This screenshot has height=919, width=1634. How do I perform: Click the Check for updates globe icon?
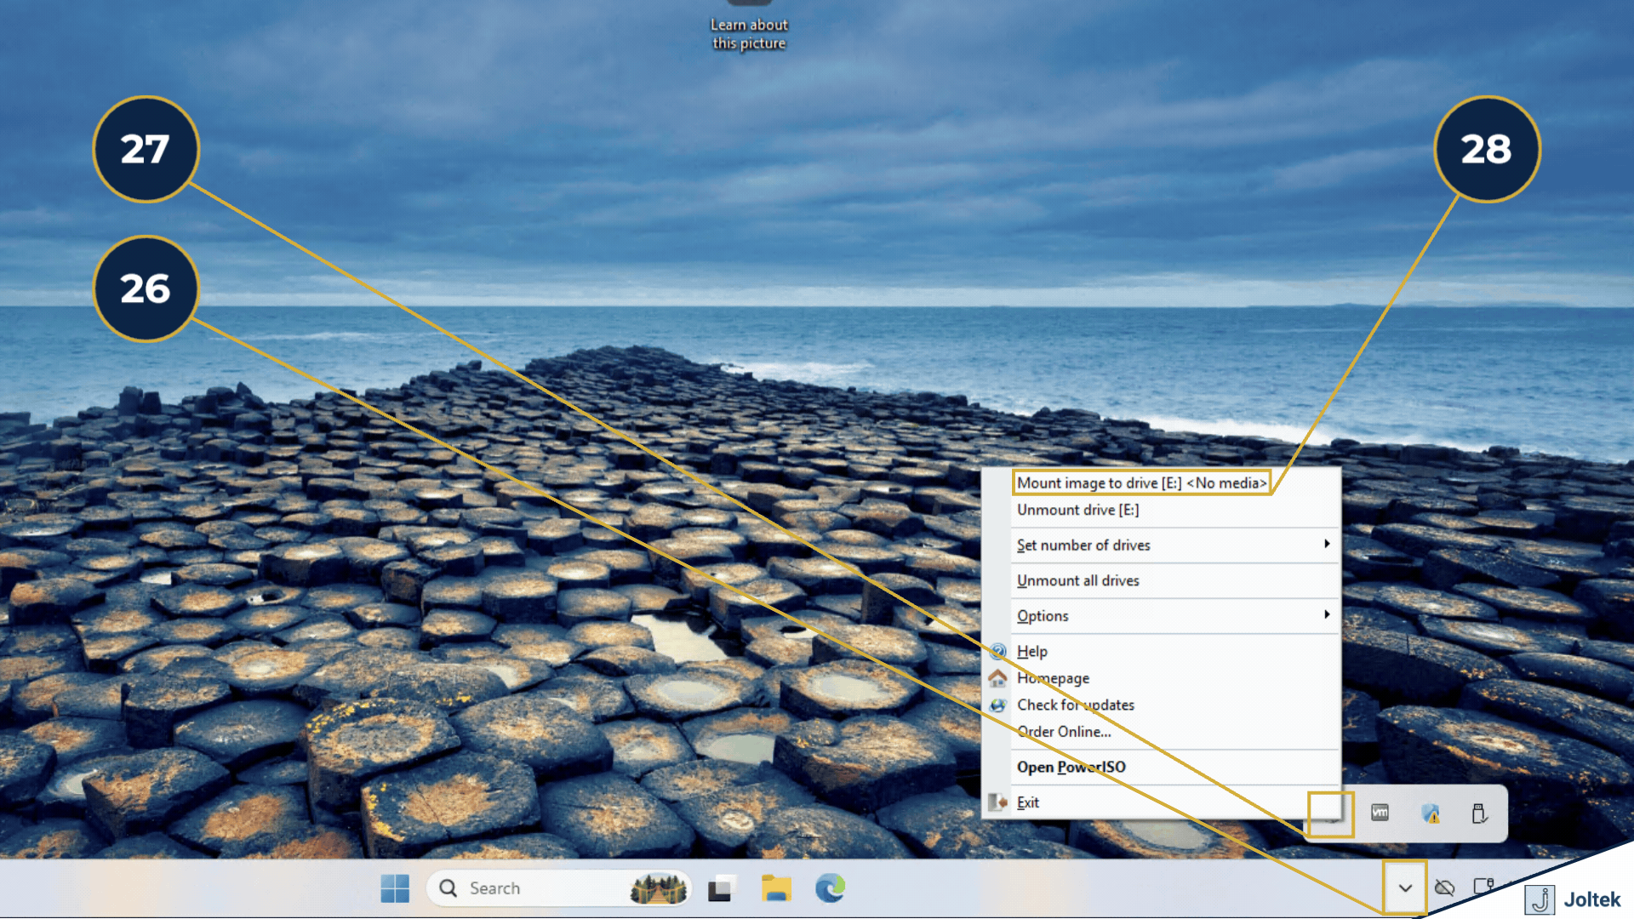[x=997, y=705]
